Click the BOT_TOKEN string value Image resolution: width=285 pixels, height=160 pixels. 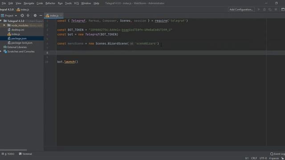(x=130, y=30)
